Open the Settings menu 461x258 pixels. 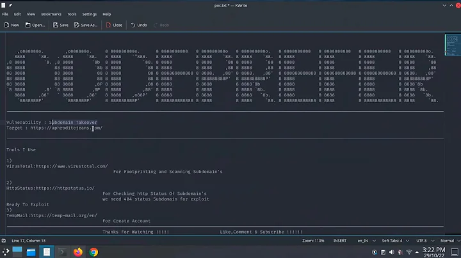click(x=90, y=14)
